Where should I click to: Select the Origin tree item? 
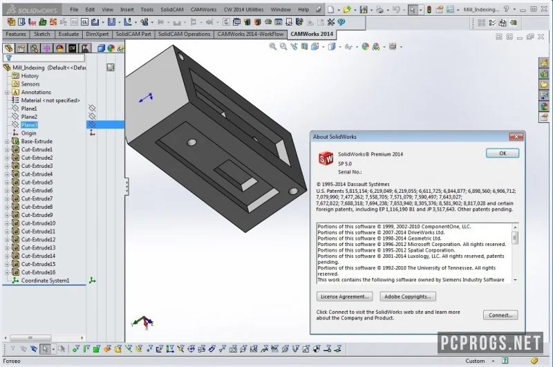tap(28, 133)
